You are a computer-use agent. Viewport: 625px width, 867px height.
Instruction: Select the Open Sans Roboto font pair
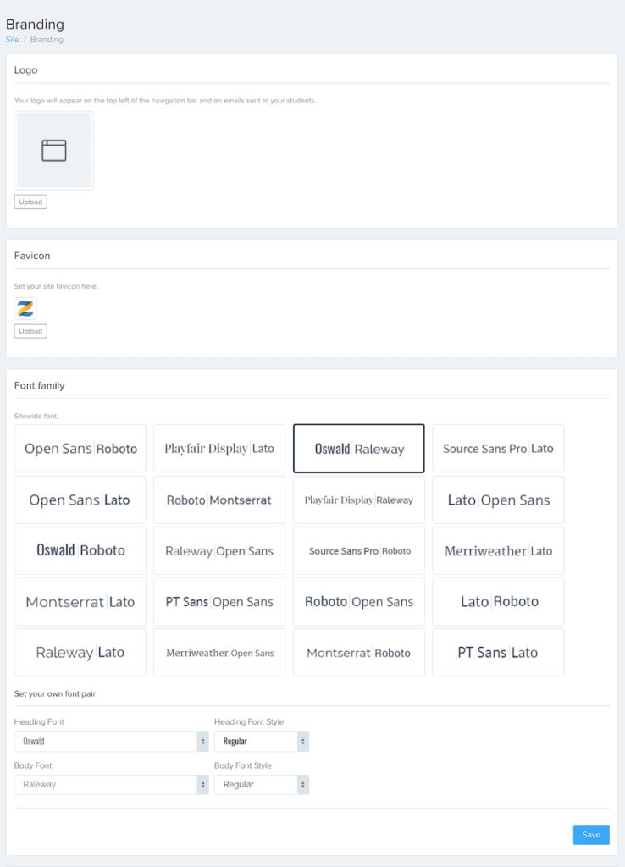(x=80, y=449)
